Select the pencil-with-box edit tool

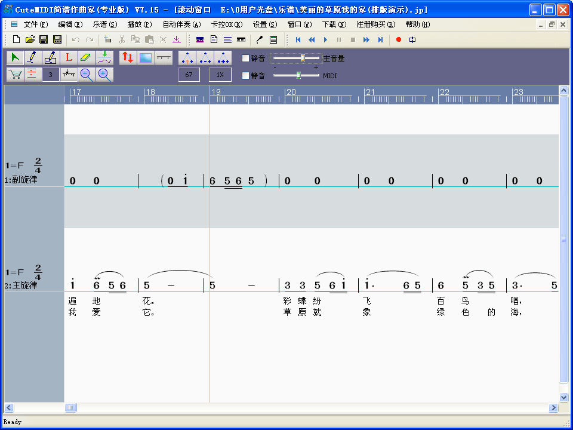pos(51,58)
